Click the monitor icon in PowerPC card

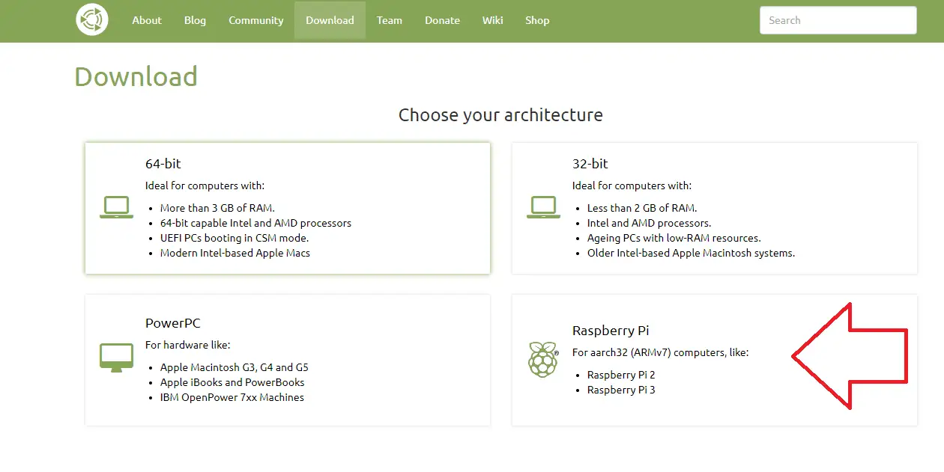point(116,358)
